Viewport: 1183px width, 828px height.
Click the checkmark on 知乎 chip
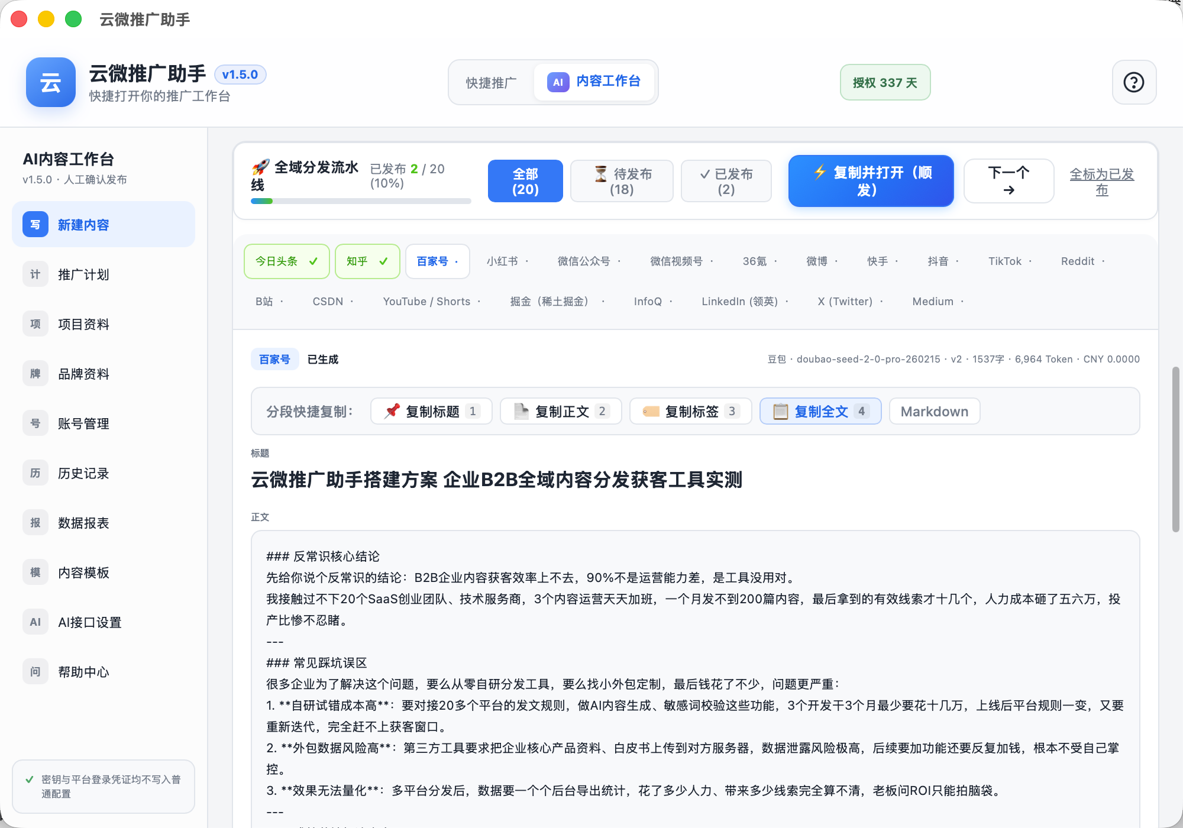click(x=383, y=261)
